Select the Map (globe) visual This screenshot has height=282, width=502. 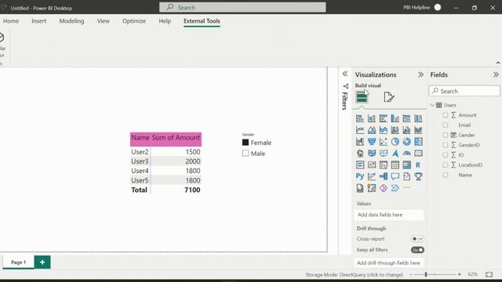coord(360,154)
